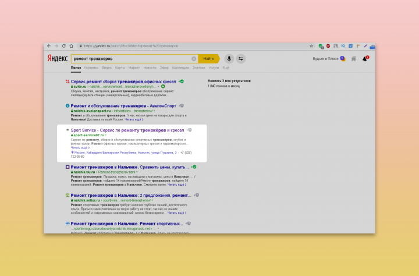Image resolution: width=419 pixels, height=276 pixels.
Task: Open result 'Ремонт тренажеров в Нальчике: 2 предложения'
Action: (x=131, y=196)
